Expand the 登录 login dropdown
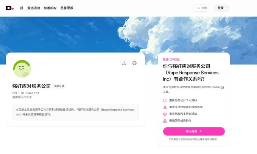The image size is (257, 154). (222, 8)
